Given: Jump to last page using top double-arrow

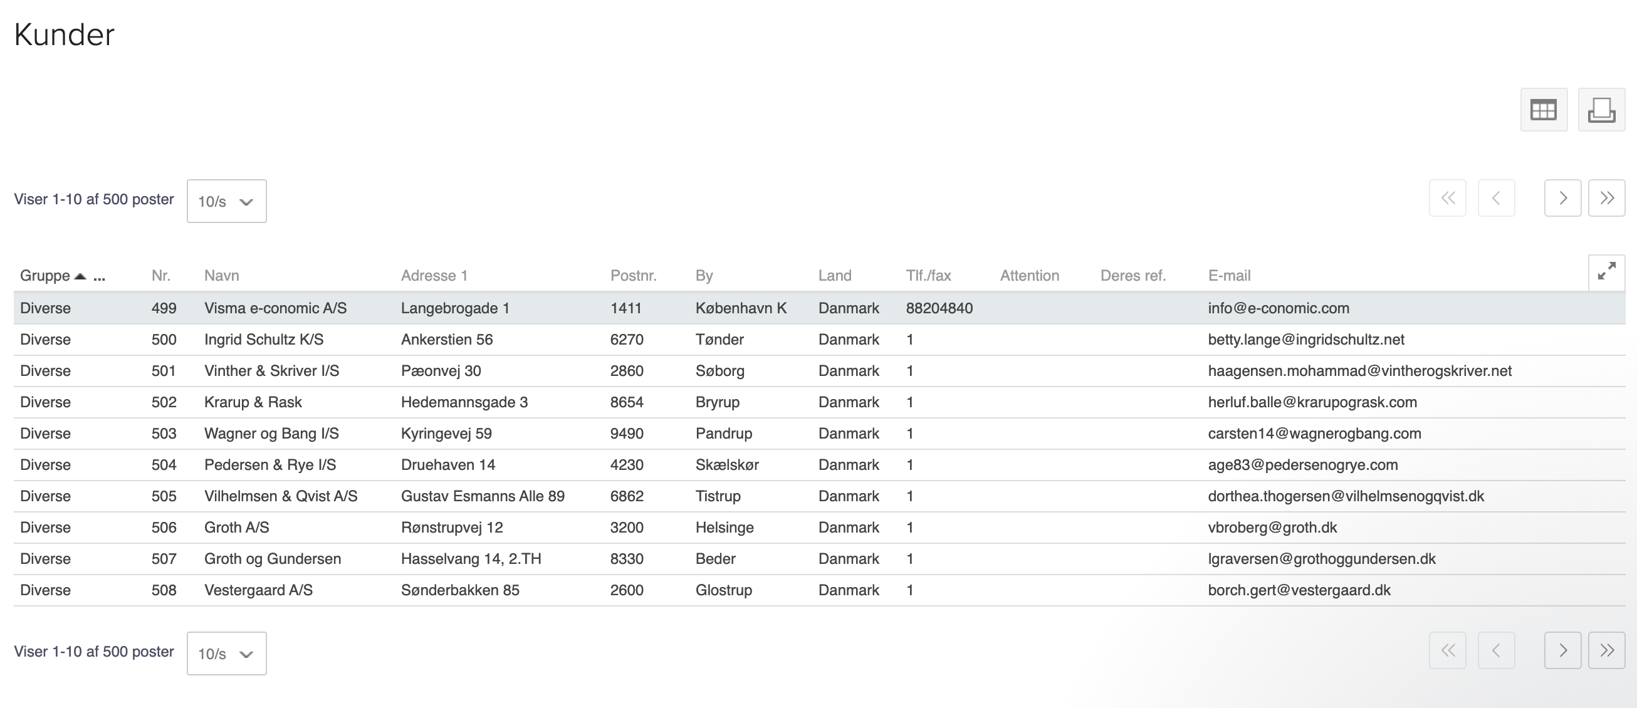Looking at the screenshot, I should point(1606,198).
